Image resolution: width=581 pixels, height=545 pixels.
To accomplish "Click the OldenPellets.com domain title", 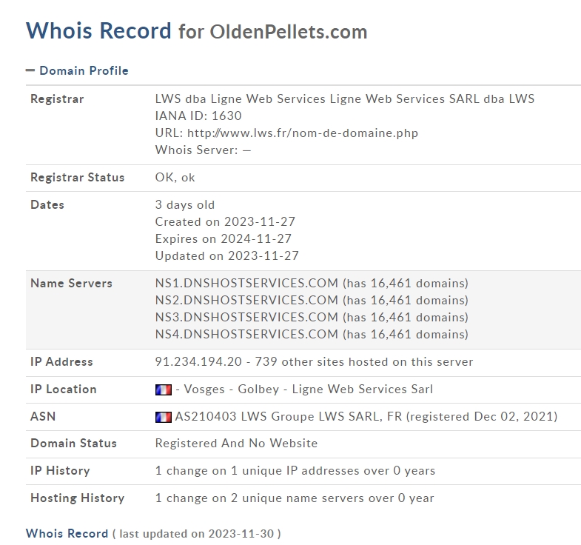I will 289,32.
